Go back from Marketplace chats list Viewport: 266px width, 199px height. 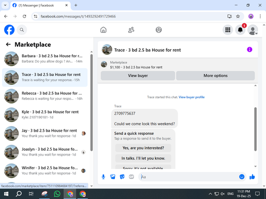coord(8,44)
